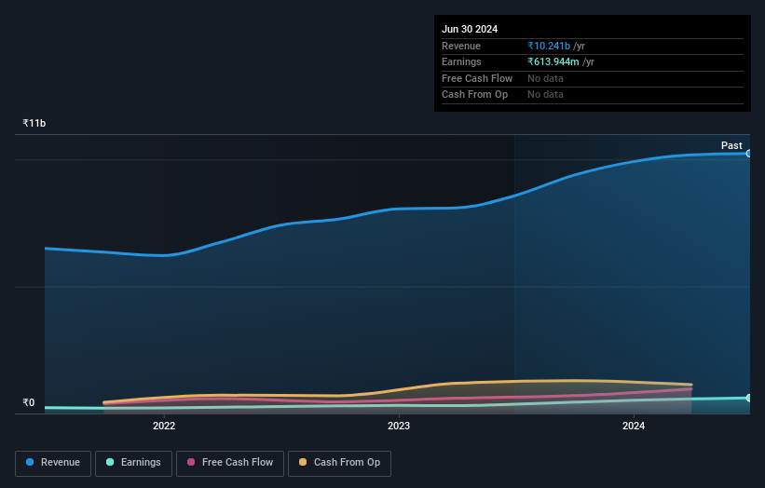Viewport: 765px width, 488px height.
Task: Toggle the Cash From Op legend series
Action: [x=339, y=463]
